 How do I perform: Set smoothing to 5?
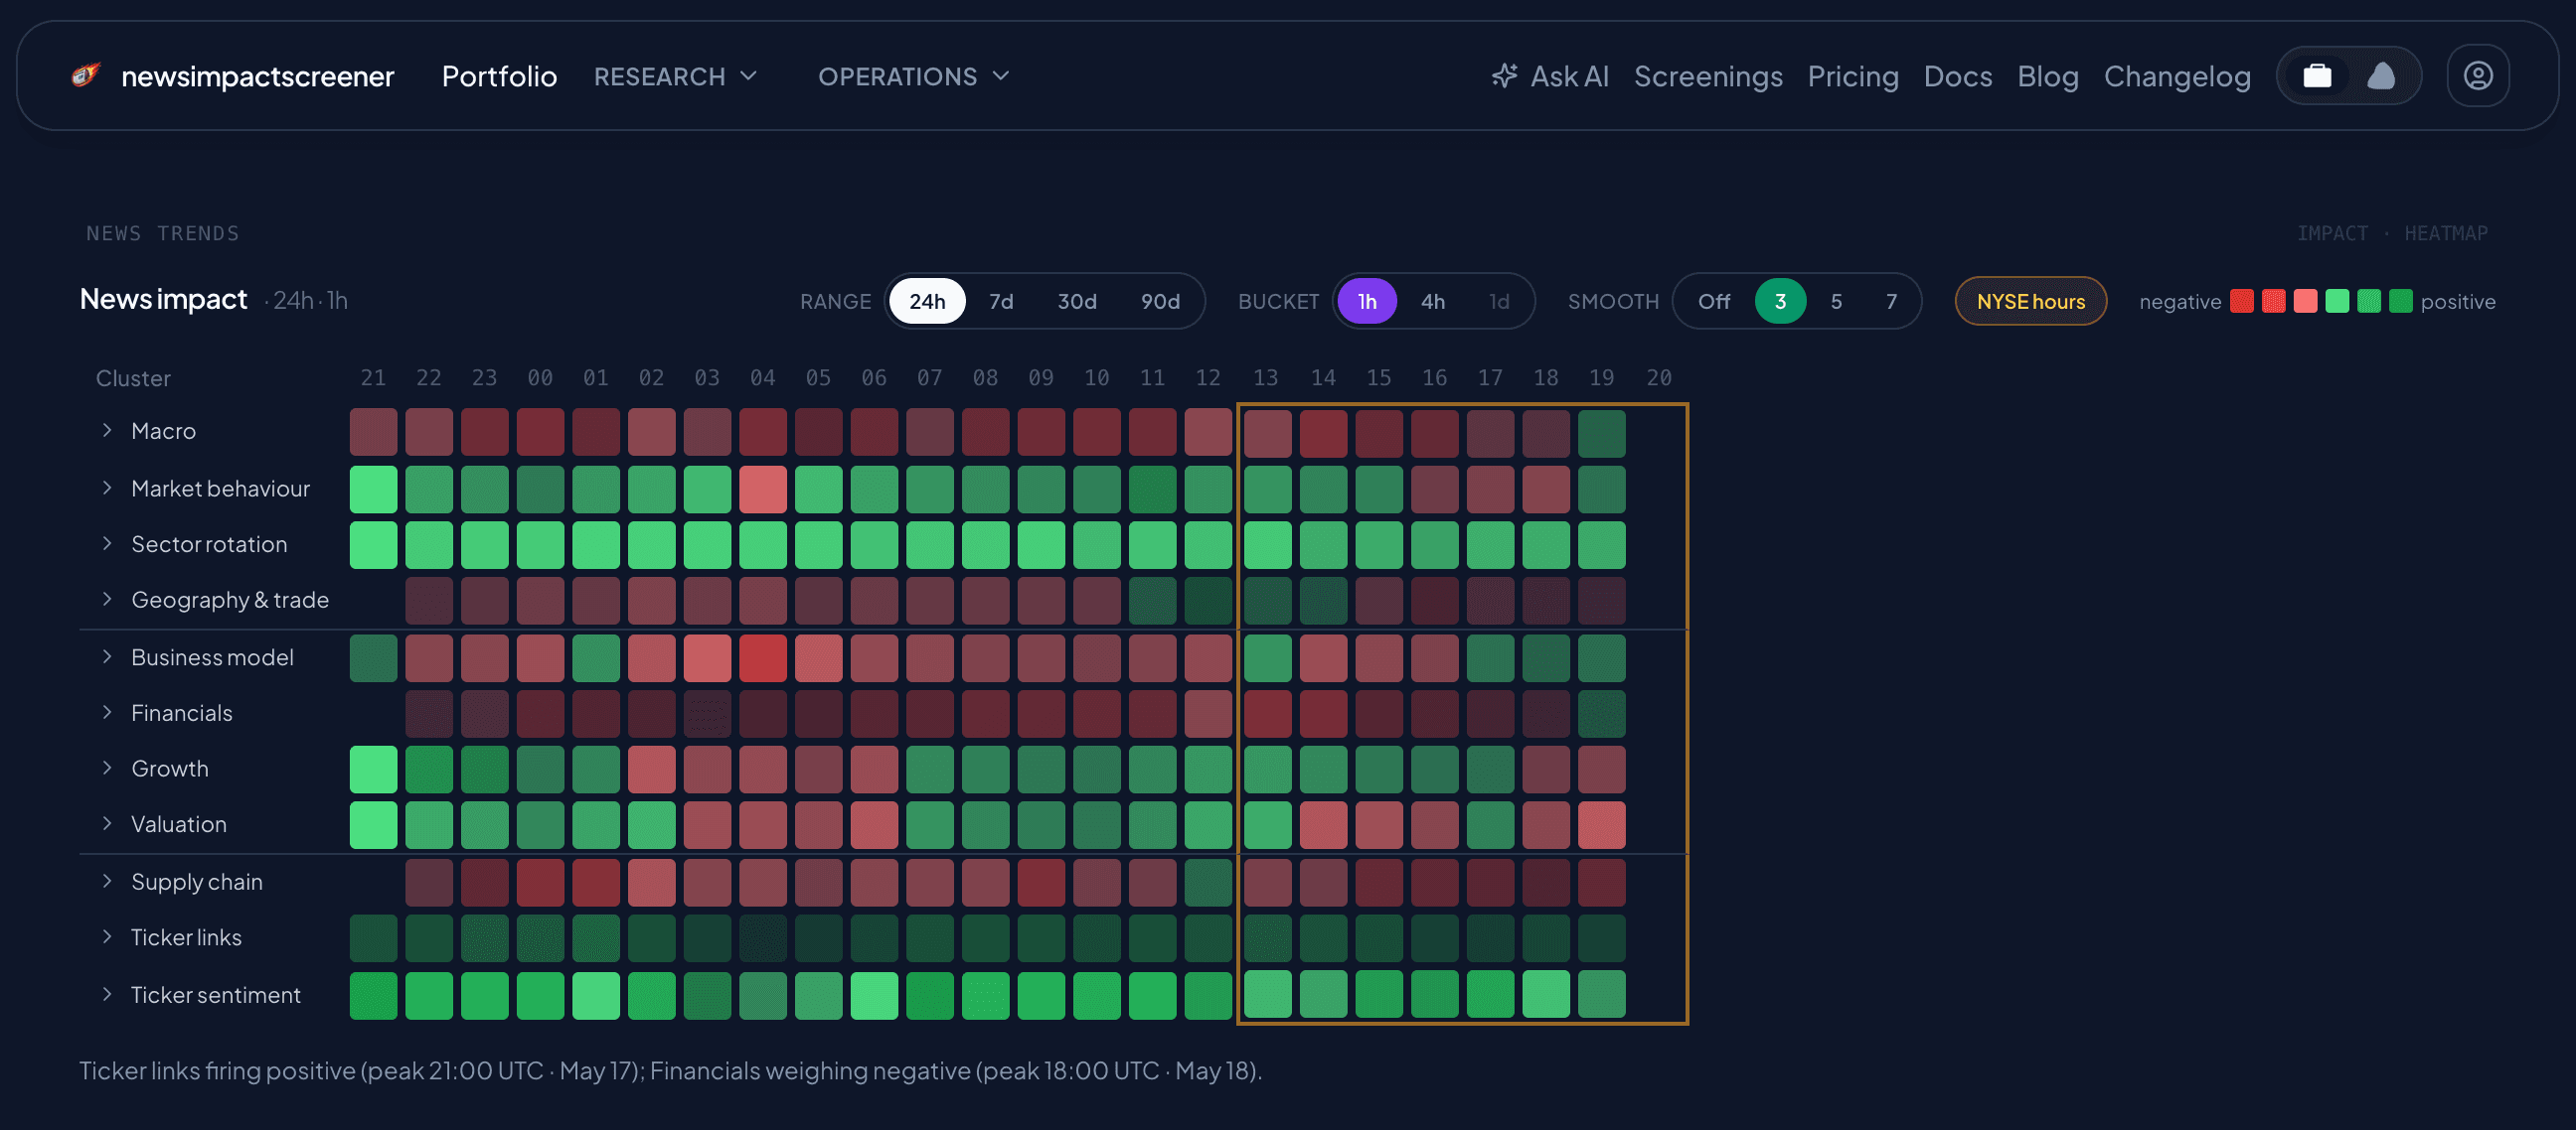1836,301
